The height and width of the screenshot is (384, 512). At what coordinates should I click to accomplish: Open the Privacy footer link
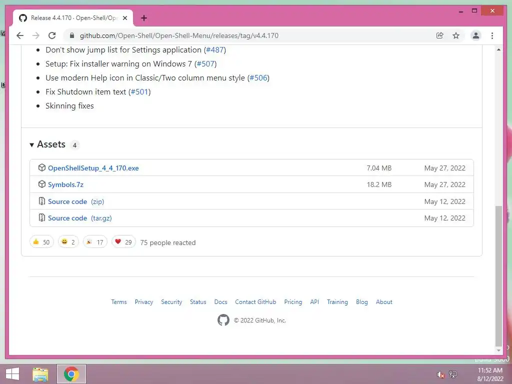coord(144,301)
